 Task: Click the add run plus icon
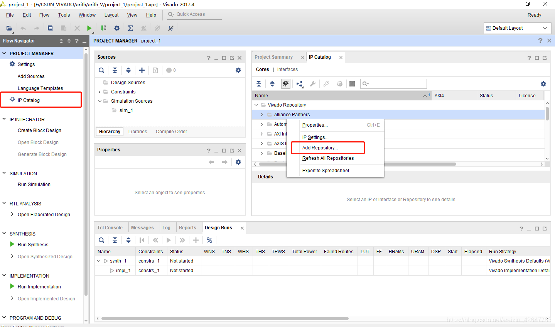pos(196,240)
